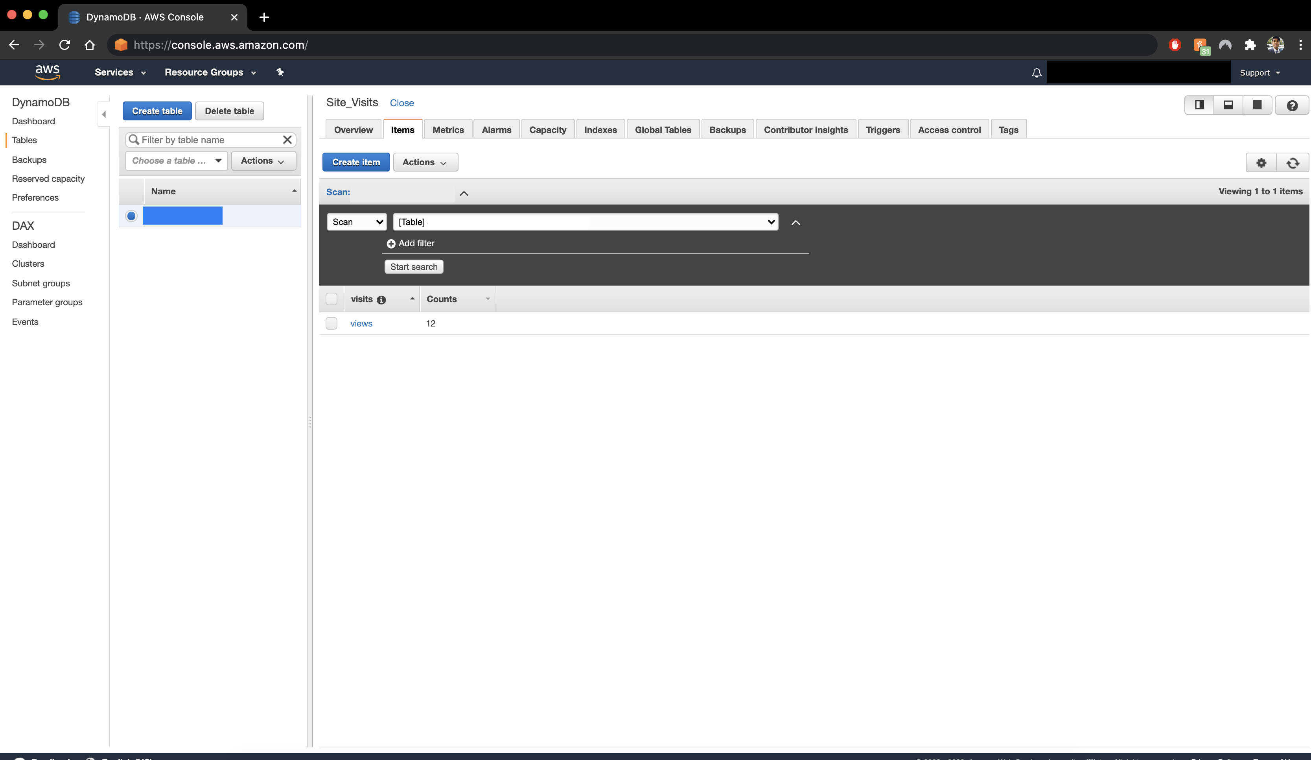Sort tables by Name column
Viewport: 1311px width, 760px height.
point(222,191)
